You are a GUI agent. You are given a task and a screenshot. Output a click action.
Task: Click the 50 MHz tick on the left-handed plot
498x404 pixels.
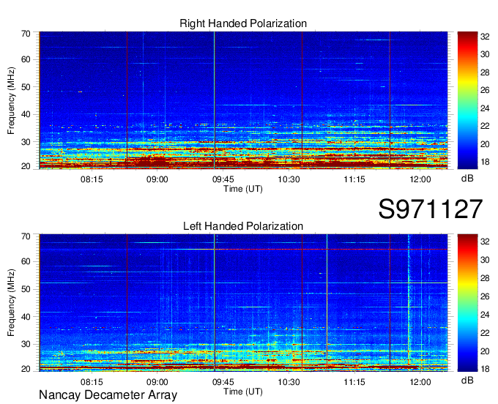click(x=26, y=289)
